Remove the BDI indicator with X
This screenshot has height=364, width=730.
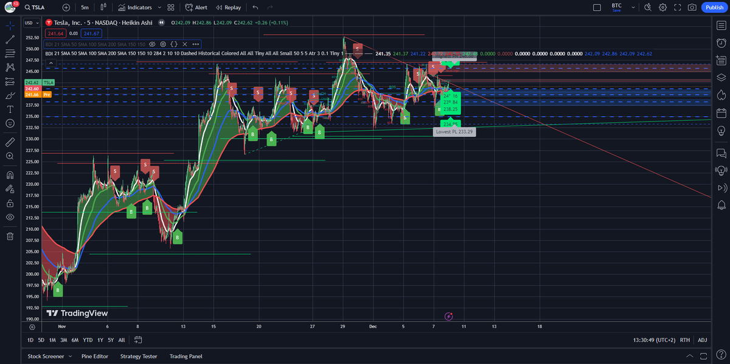184,44
